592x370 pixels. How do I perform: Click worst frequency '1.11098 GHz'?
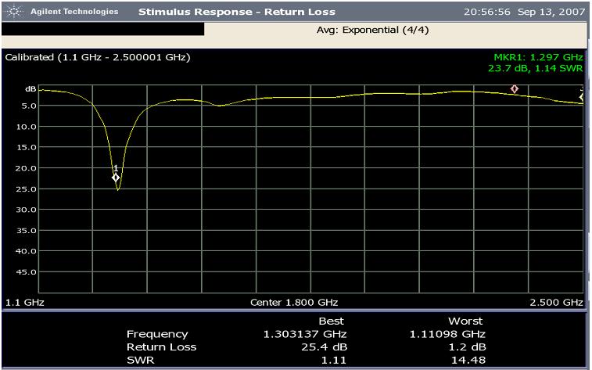pos(448,335)
